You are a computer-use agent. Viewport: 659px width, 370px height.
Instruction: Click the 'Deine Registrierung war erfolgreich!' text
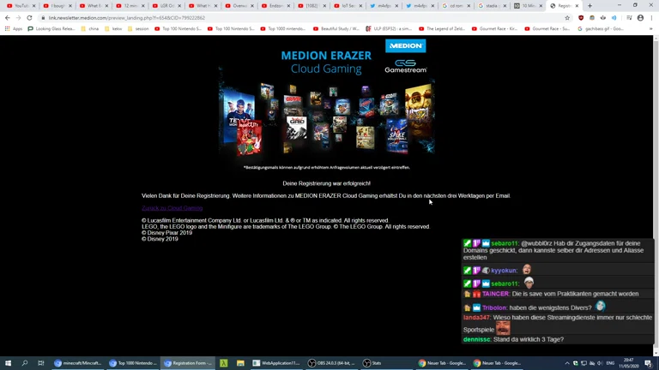[x=327, y=183]
